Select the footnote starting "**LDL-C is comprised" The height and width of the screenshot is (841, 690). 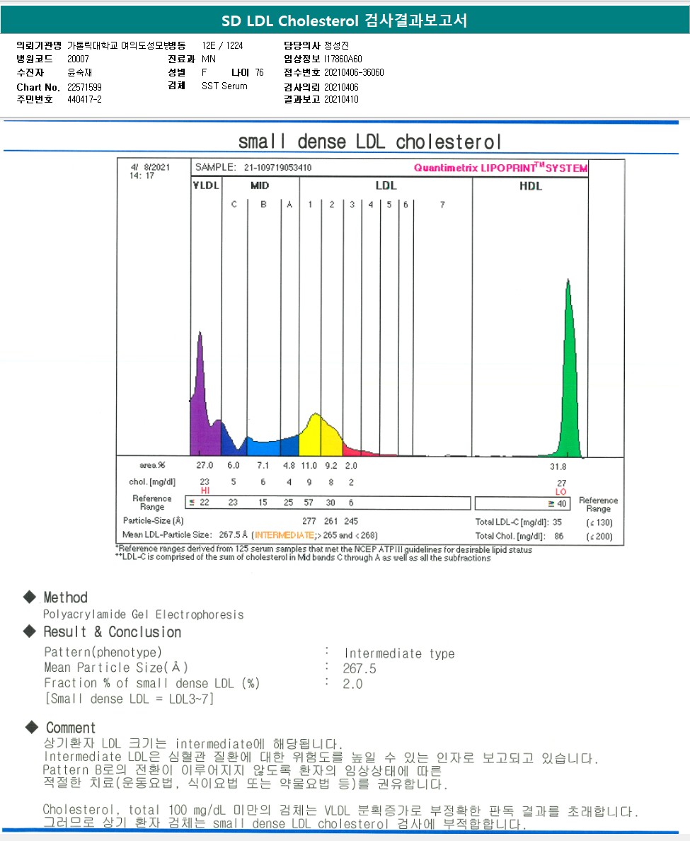point(303,558)
